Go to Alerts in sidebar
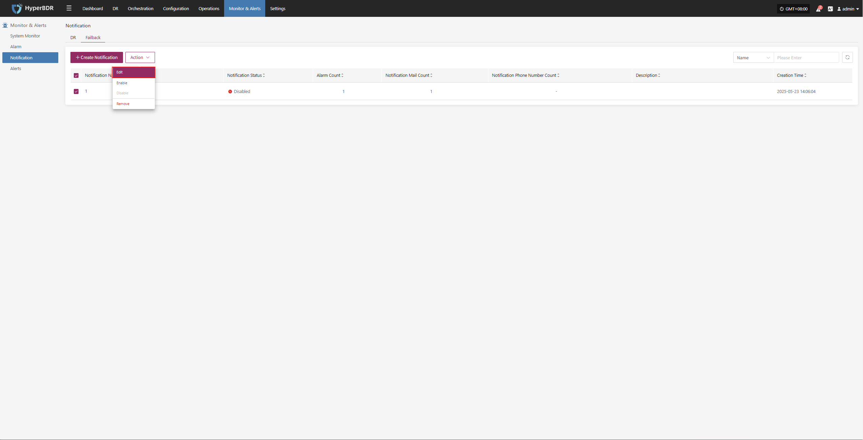Image resolution: width=863 pixels, height=440 pixels. point(16,68)
